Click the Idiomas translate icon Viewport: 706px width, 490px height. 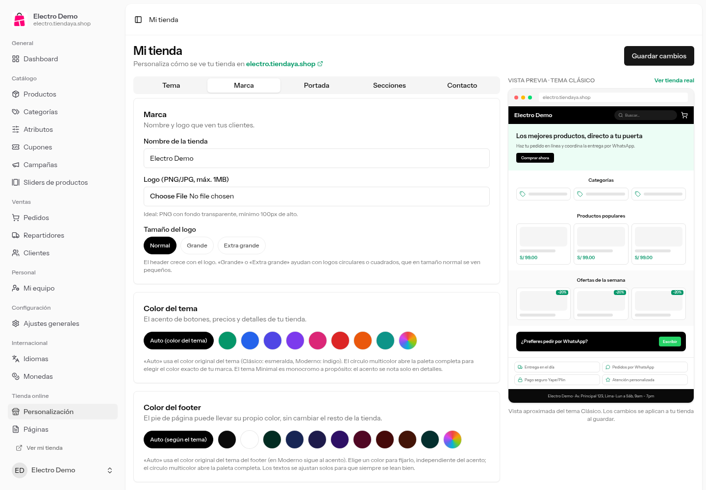[x=16, y=359]
